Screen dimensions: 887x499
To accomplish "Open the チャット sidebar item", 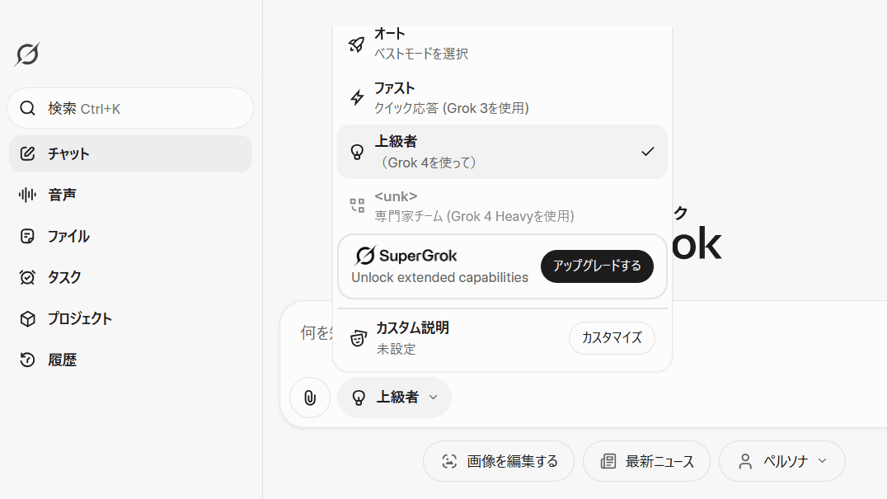I will (x=130, y=153).
